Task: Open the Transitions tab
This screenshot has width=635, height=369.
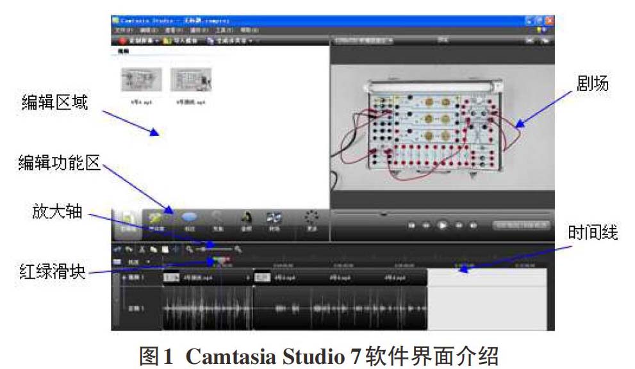Action: click(x=274, y=222)
